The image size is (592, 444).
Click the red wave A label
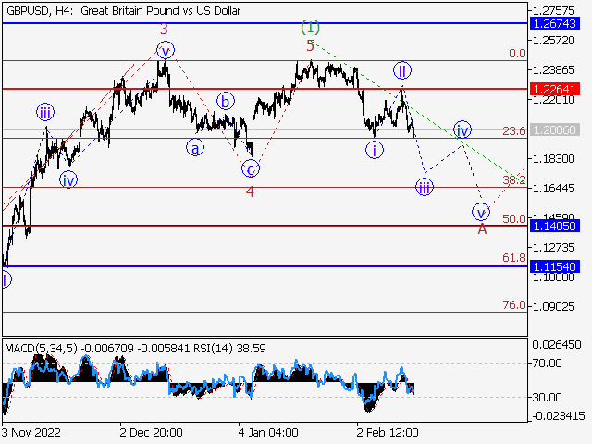482,229
